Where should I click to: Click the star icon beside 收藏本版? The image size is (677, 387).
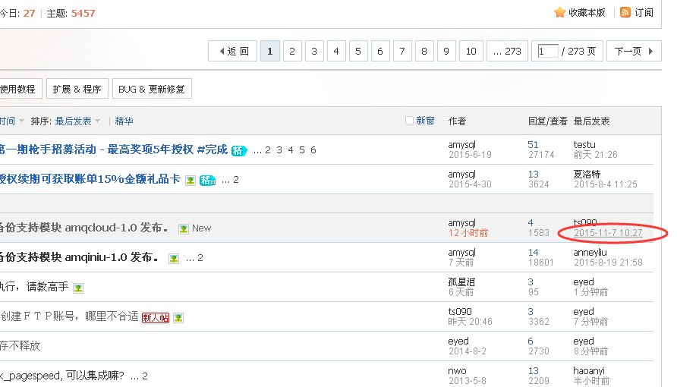560,12
